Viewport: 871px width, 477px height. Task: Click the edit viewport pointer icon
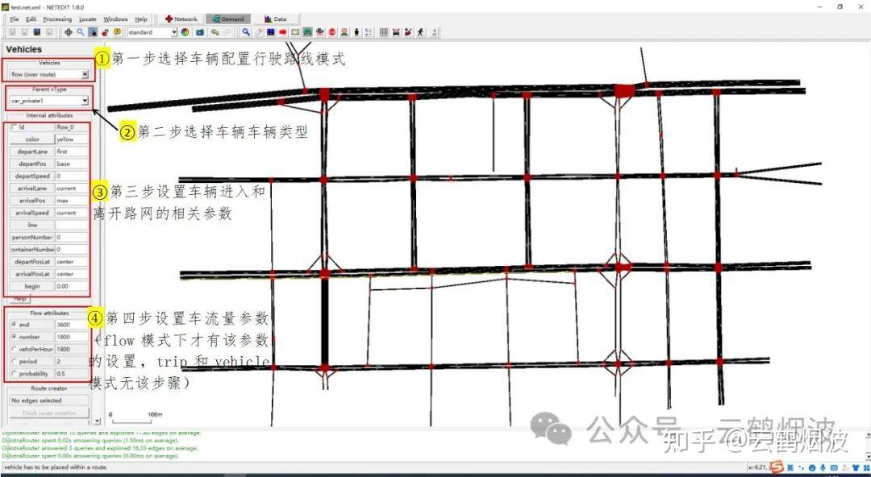[93, 32]
